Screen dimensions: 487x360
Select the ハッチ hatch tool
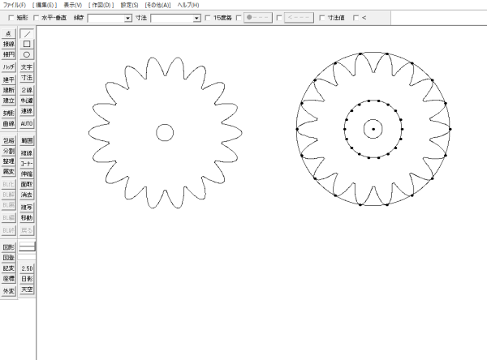coord(8,67)
